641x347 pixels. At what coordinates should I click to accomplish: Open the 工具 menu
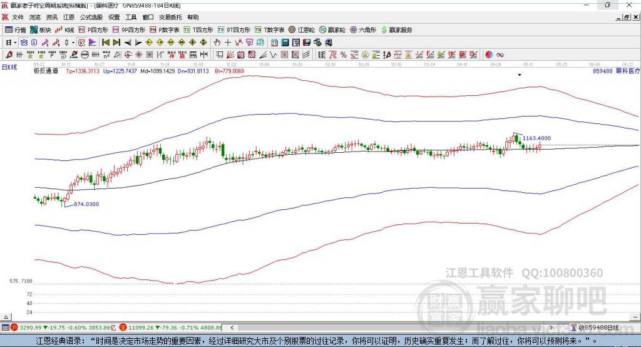[x=131, y=17]
